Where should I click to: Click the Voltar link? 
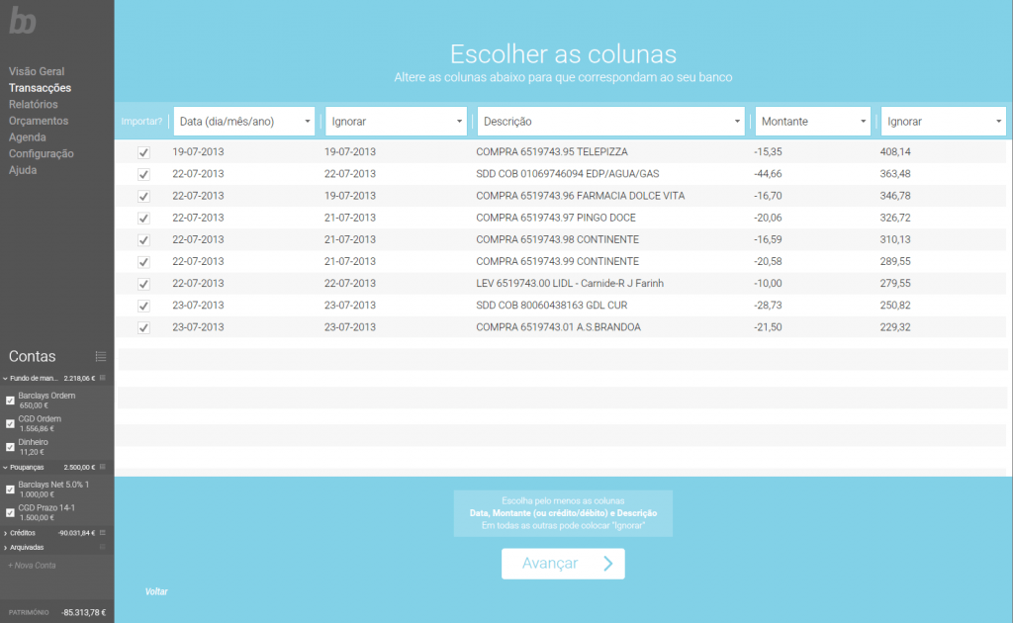[156, 591]
